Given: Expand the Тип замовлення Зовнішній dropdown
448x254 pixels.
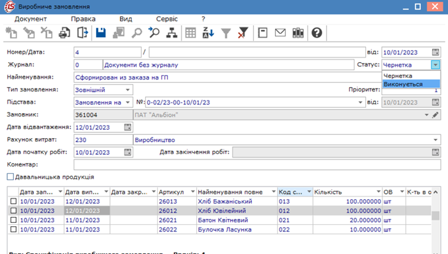Looking at the screenshot, I should tap(128, 90).
